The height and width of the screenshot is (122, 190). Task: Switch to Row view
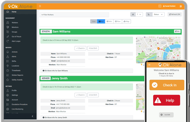pos(118,21)
